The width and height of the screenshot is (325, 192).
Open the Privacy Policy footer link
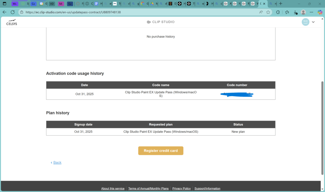(181, 189)
